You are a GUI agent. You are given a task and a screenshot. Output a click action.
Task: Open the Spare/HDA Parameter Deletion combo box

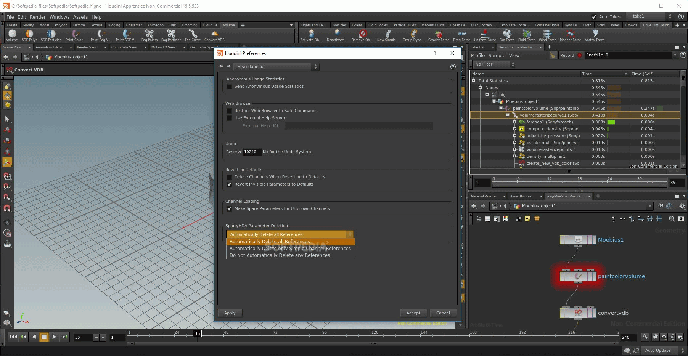290,234
